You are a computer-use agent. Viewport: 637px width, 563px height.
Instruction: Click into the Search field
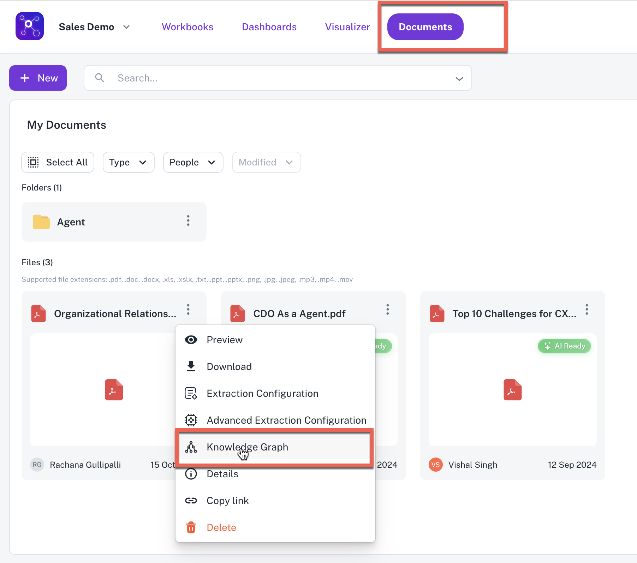point(275,78)
